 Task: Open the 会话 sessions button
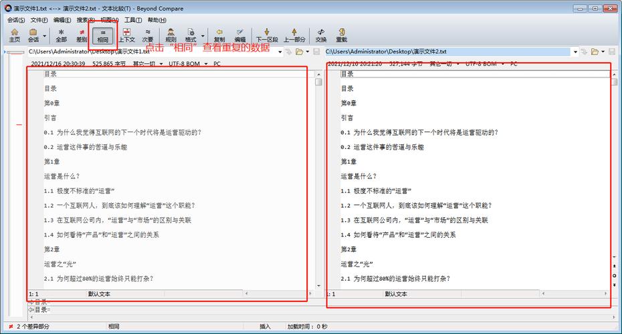[x=33, y=35]
